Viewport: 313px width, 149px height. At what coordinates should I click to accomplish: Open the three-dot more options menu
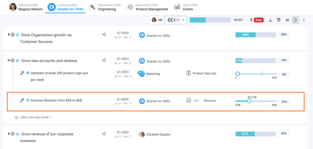coord(304,20)
